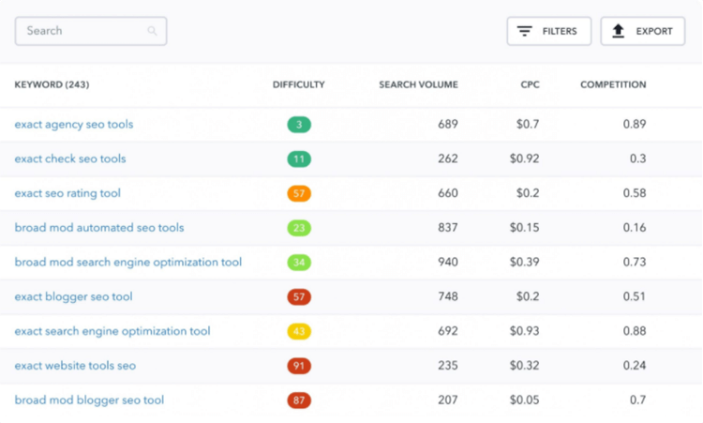Image resolution: width=703 pixels, height=423 pixels.
Task: Sort by DIFFICULTY column header
Action: pos(299,84)
